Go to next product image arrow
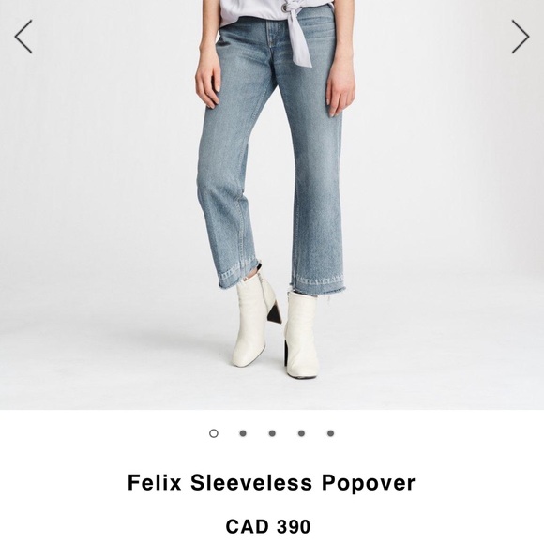Screen dimensions: 544x544 [521, 37]
